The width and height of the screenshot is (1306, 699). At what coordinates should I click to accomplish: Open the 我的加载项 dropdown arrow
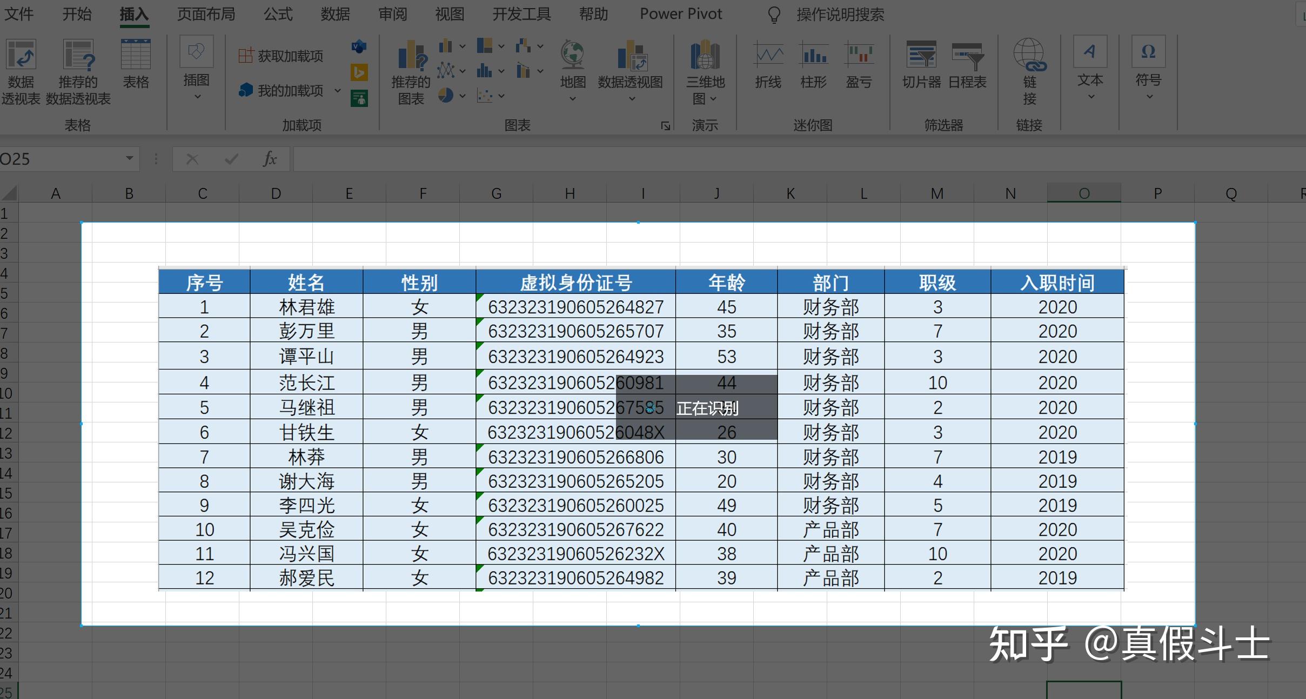click(337, 91)
